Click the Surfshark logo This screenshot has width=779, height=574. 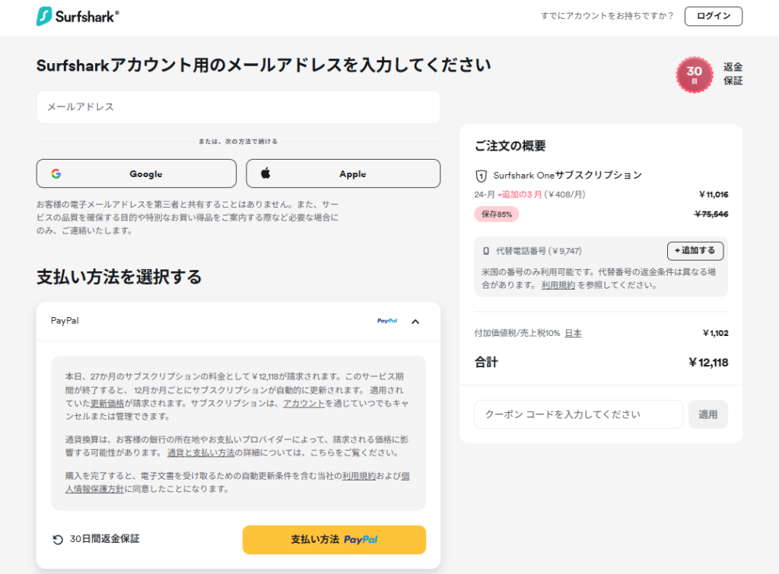(76, 17)
